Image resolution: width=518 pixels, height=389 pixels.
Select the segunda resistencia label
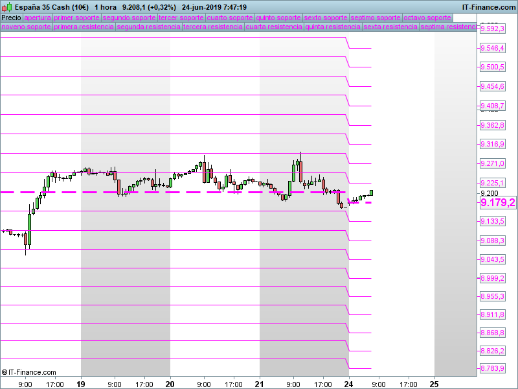click(149, 27)
